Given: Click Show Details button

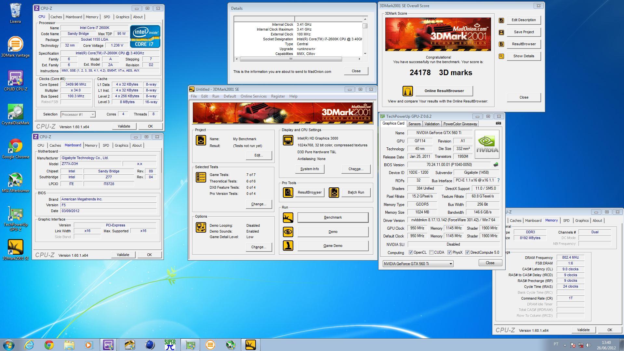Looking at the screenshot, I should click(524, 56).
